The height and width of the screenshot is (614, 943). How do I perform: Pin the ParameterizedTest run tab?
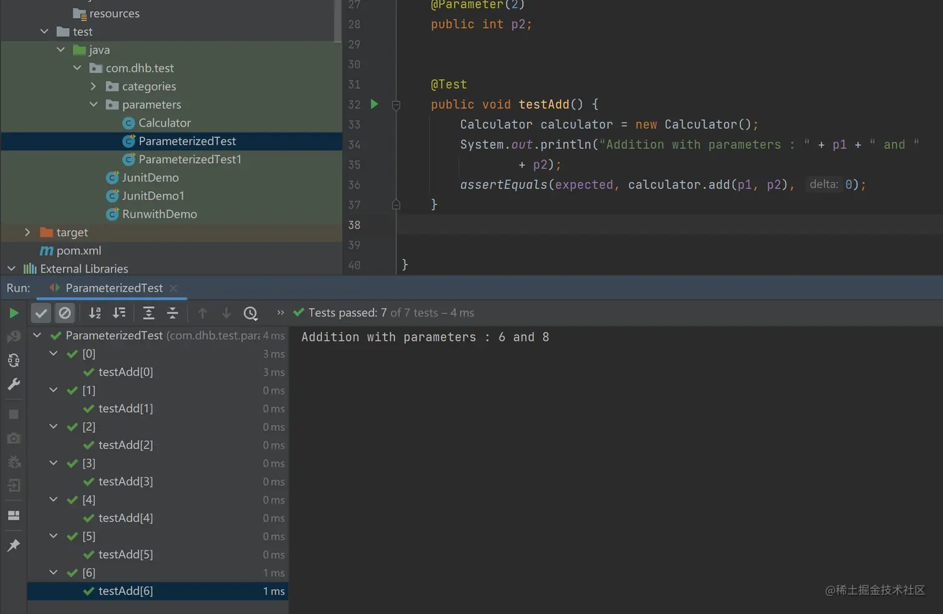point(14,545)
